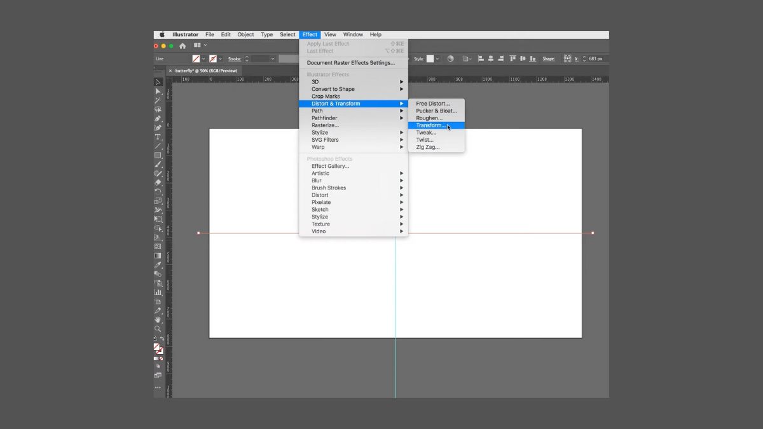This screenshot has width=763, height=429.
Task: Open the Pathfinder effects submenu
Action: coord(354,118)
